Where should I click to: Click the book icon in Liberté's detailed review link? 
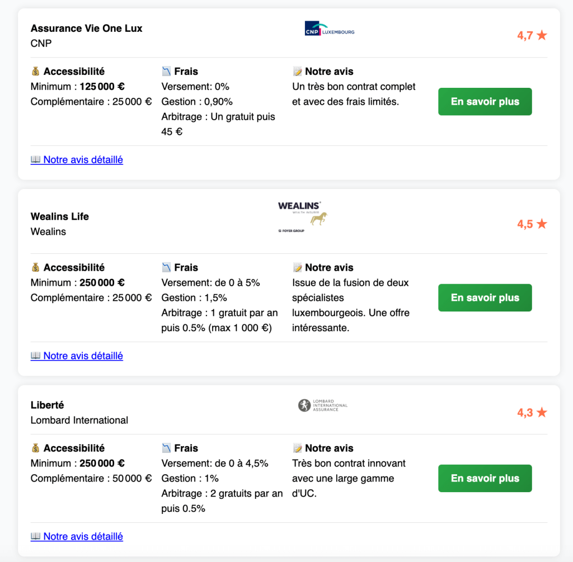click(36, 537)
